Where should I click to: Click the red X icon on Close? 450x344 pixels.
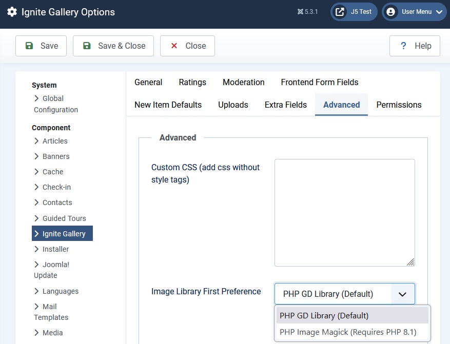(x=174, y=46)
